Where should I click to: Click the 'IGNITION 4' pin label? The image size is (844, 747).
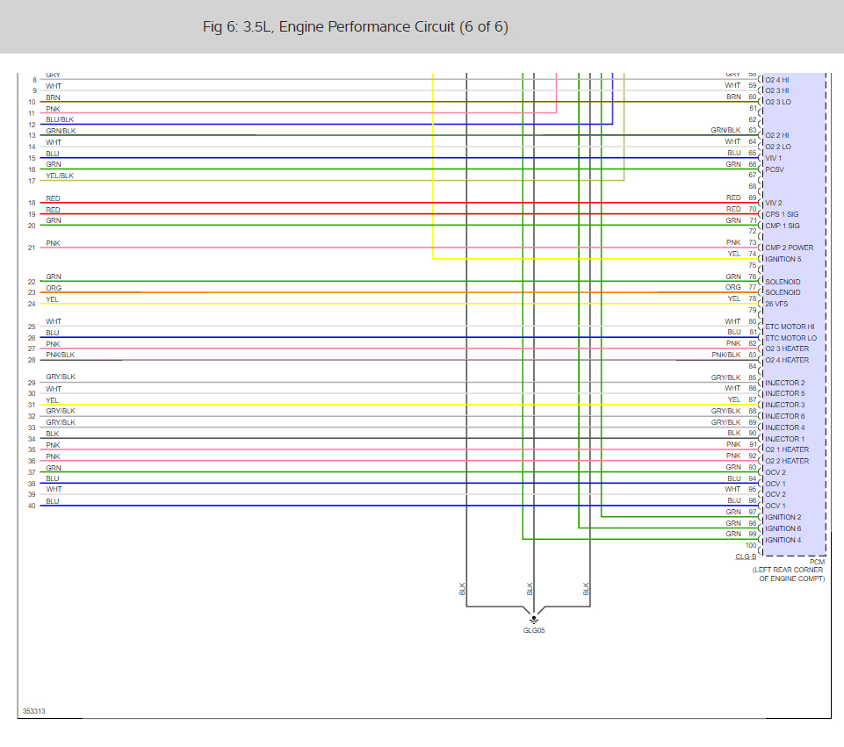click(x=783, y=540)
